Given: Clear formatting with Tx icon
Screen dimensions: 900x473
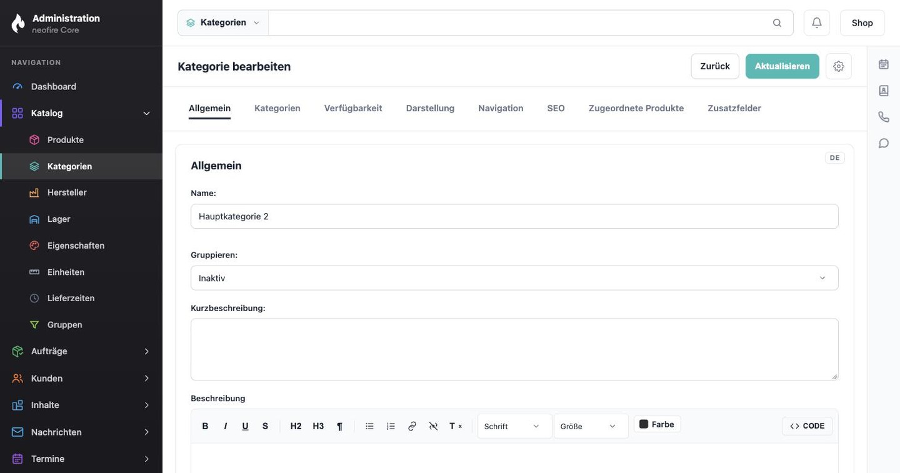Looking at the screenshot, I should click(456, 426).
